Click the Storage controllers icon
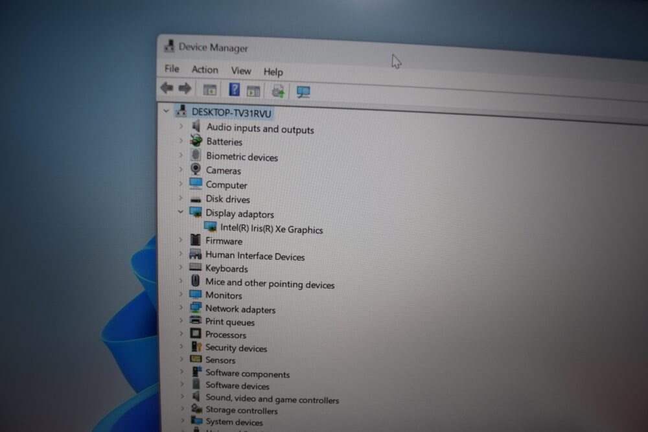This screenshot has width=648, height=432. [197, 409]
